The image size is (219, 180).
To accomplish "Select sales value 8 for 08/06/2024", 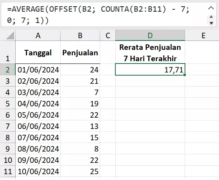I will pyautogui.click(x=80, y=148).
